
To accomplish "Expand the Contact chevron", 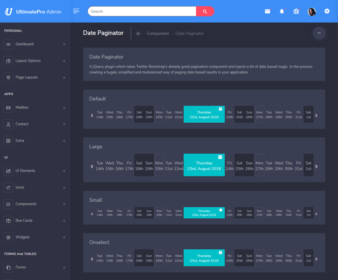I will point(64,124).
